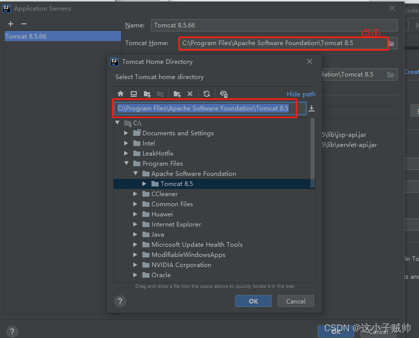Expand the Huawei folder arrow
The width and height of the screenshot is (419, 338).
click(x=135, y=214)
